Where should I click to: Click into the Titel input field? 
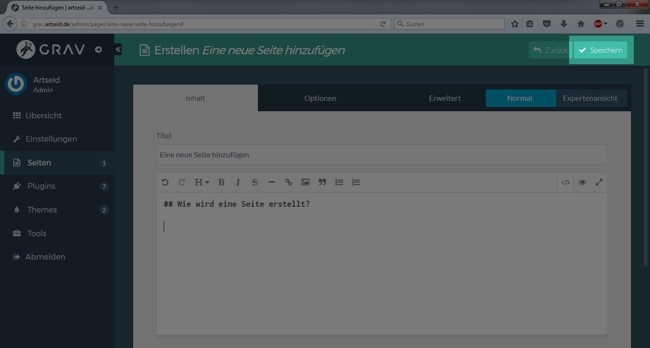point(382,155)
